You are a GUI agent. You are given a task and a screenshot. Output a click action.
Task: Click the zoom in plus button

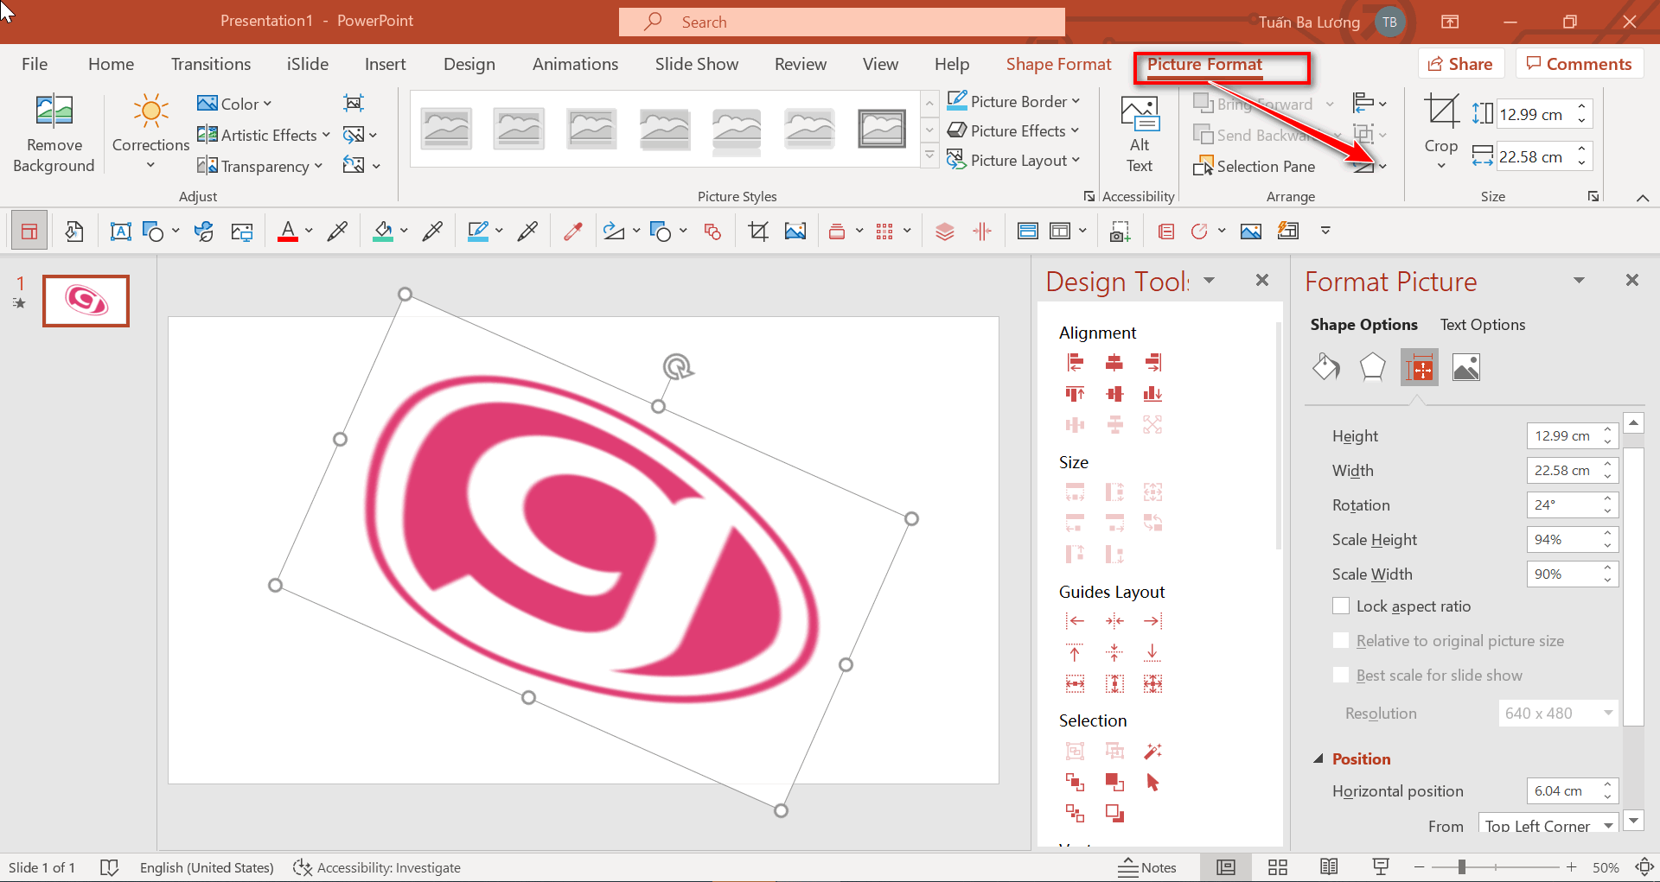[x=1571, y=867]
